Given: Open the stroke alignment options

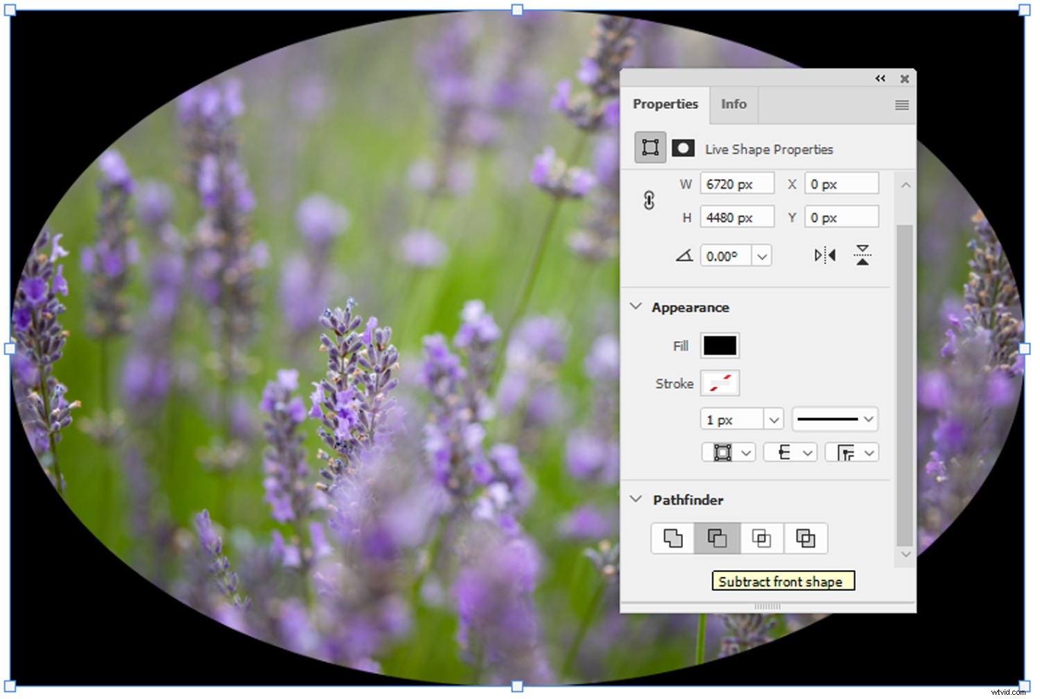Looking at the screenshot, I should point(728,452).
